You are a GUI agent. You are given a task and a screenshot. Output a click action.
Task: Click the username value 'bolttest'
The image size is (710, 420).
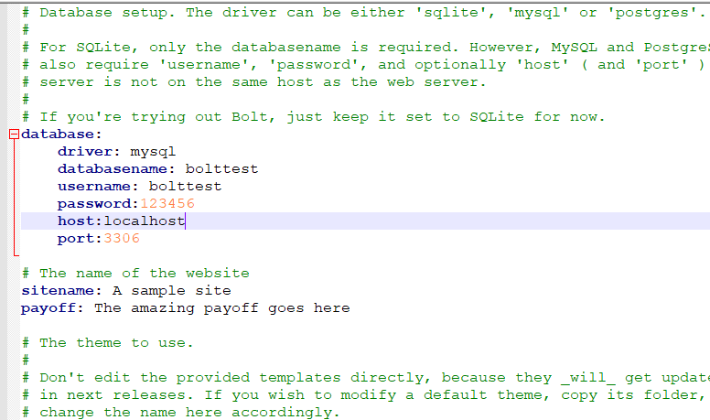[x=185, y=187]
